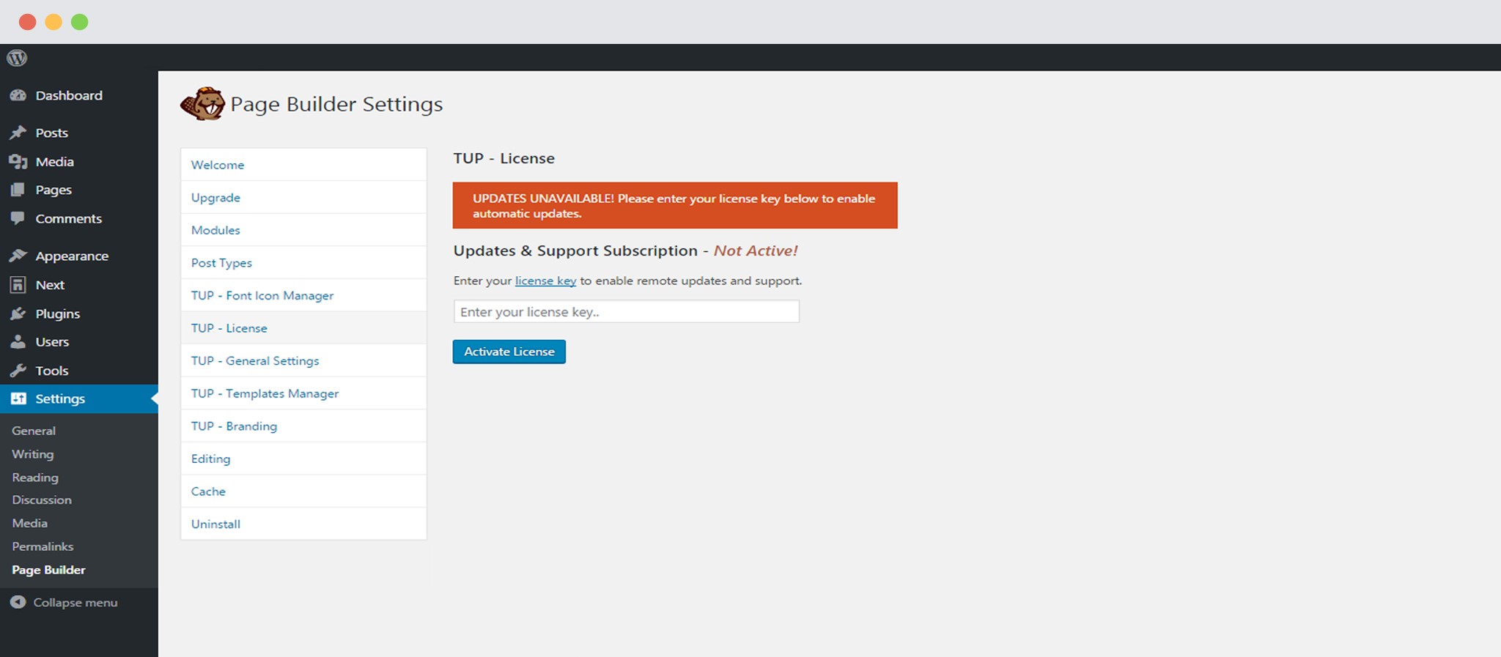Open the Comments menu label

[x=69, y=218]
